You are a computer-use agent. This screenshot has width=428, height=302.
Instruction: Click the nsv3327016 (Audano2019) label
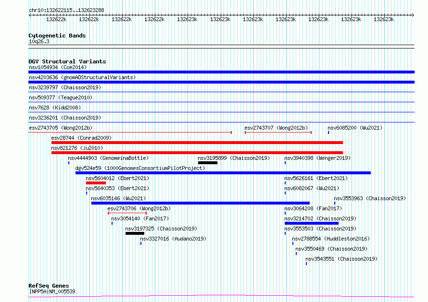click(173, 239)
